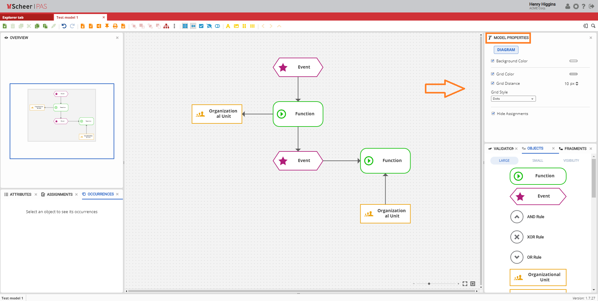
Task: Click the print icon in the toolbar
Action: coord(115,26)
